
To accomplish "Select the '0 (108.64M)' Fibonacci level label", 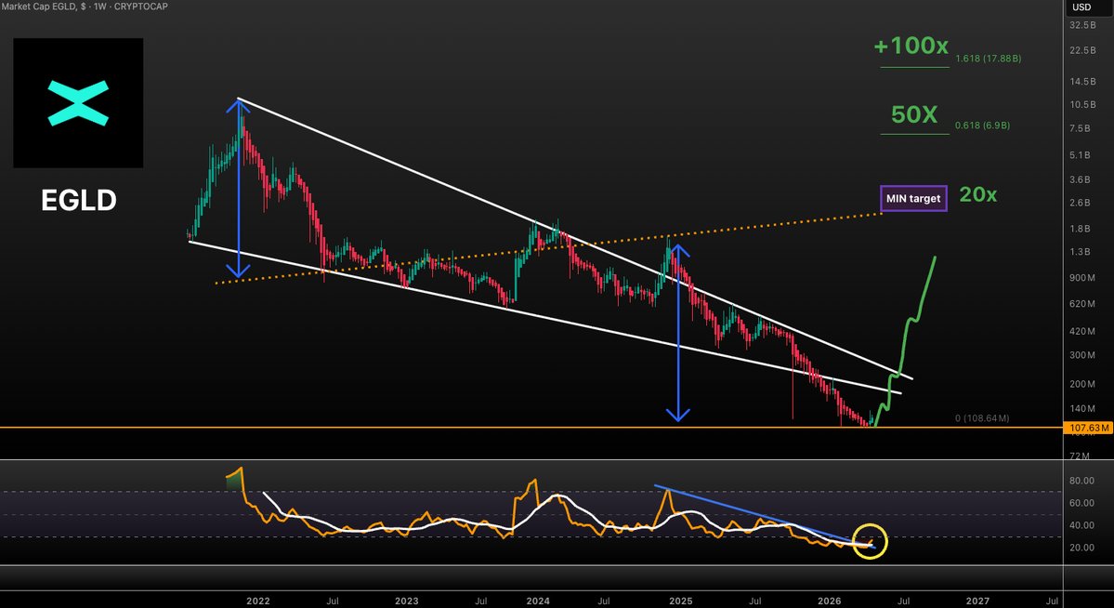I will tap(982, 418).
